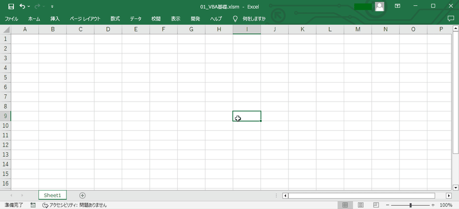
Task: Click zoom in plus button
Action: tap(433, 205)
